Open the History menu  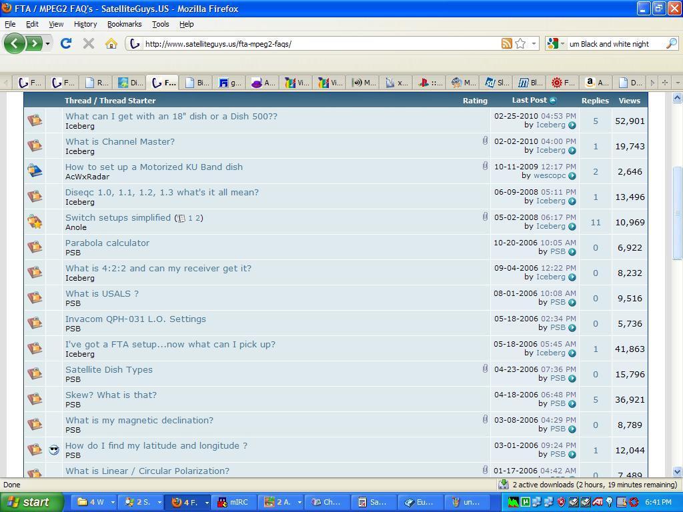pos(85,24)
